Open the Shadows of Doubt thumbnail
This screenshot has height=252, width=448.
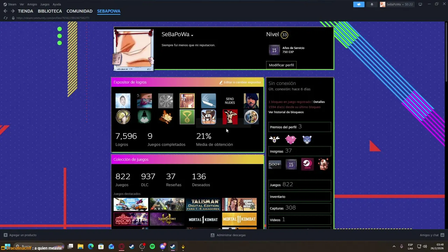pyautogui.click(x=131, y=219)
